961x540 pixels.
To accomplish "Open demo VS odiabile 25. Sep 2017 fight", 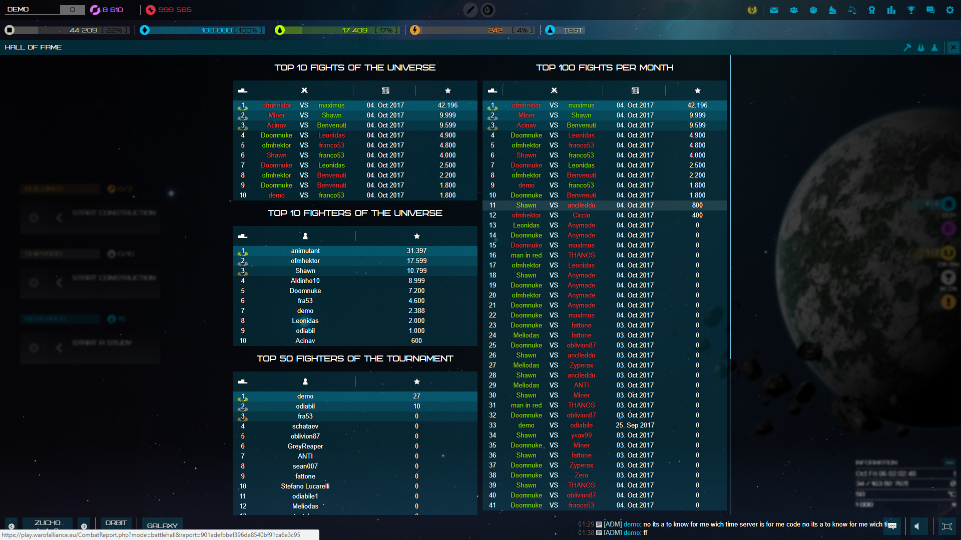I will point(605,425).
